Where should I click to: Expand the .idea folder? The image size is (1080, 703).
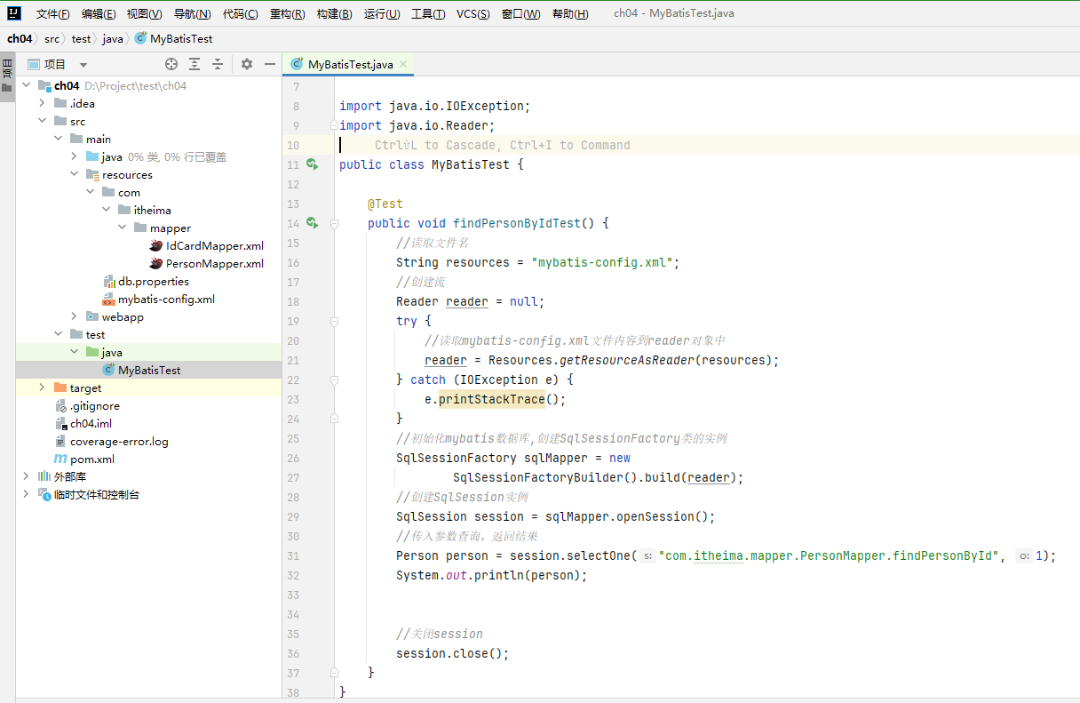point(42,104)
